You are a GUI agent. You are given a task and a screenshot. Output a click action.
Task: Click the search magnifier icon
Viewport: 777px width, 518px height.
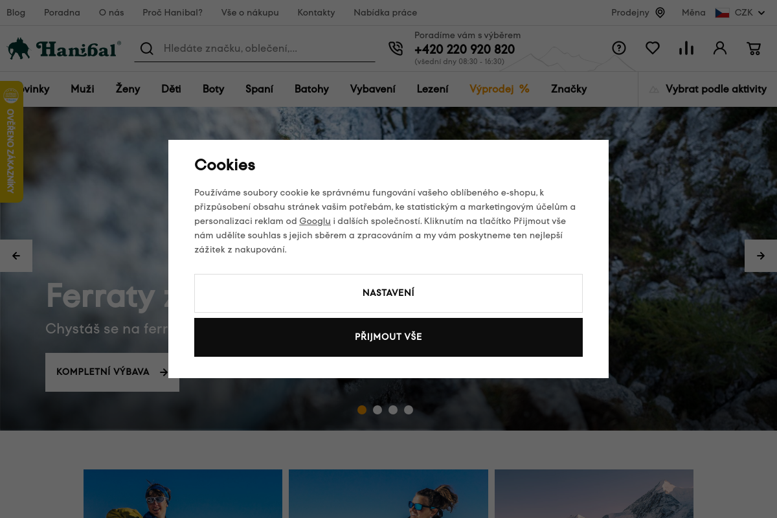[x=147, y=49]
